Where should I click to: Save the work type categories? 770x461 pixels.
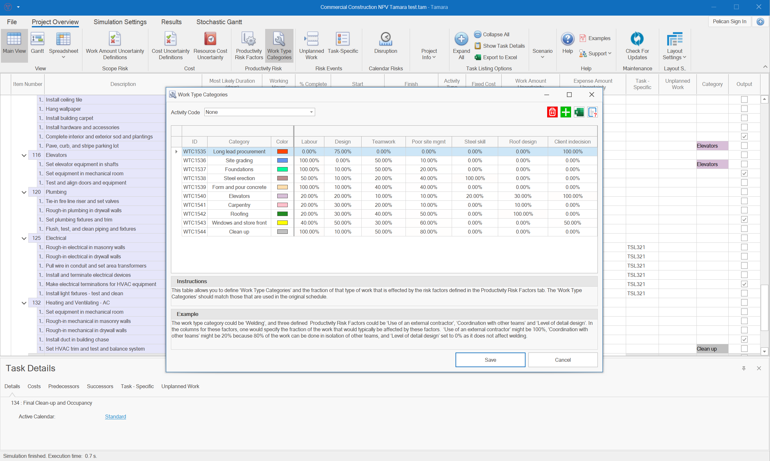click(x=490, y=360)
